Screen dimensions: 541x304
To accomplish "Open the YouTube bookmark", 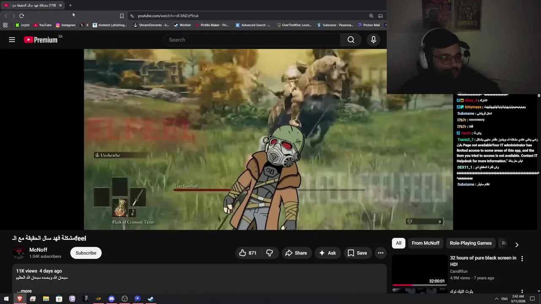I will 43,25.
